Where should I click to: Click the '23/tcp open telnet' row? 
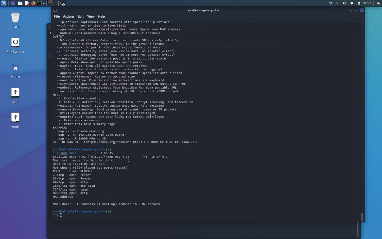(72, 175)
